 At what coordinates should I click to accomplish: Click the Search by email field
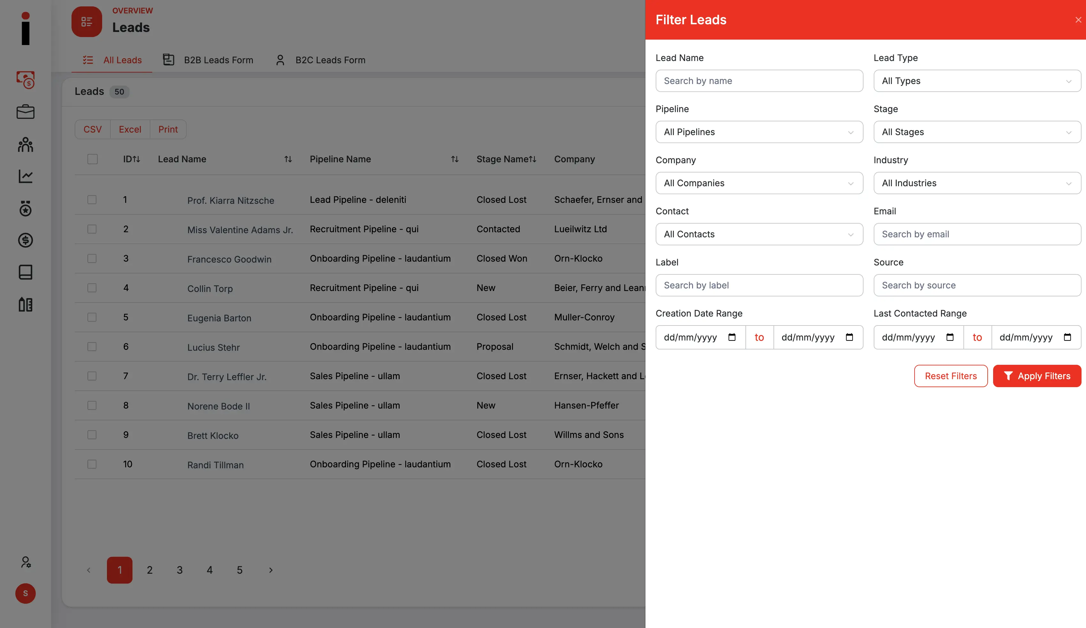(x=977, y=234)
